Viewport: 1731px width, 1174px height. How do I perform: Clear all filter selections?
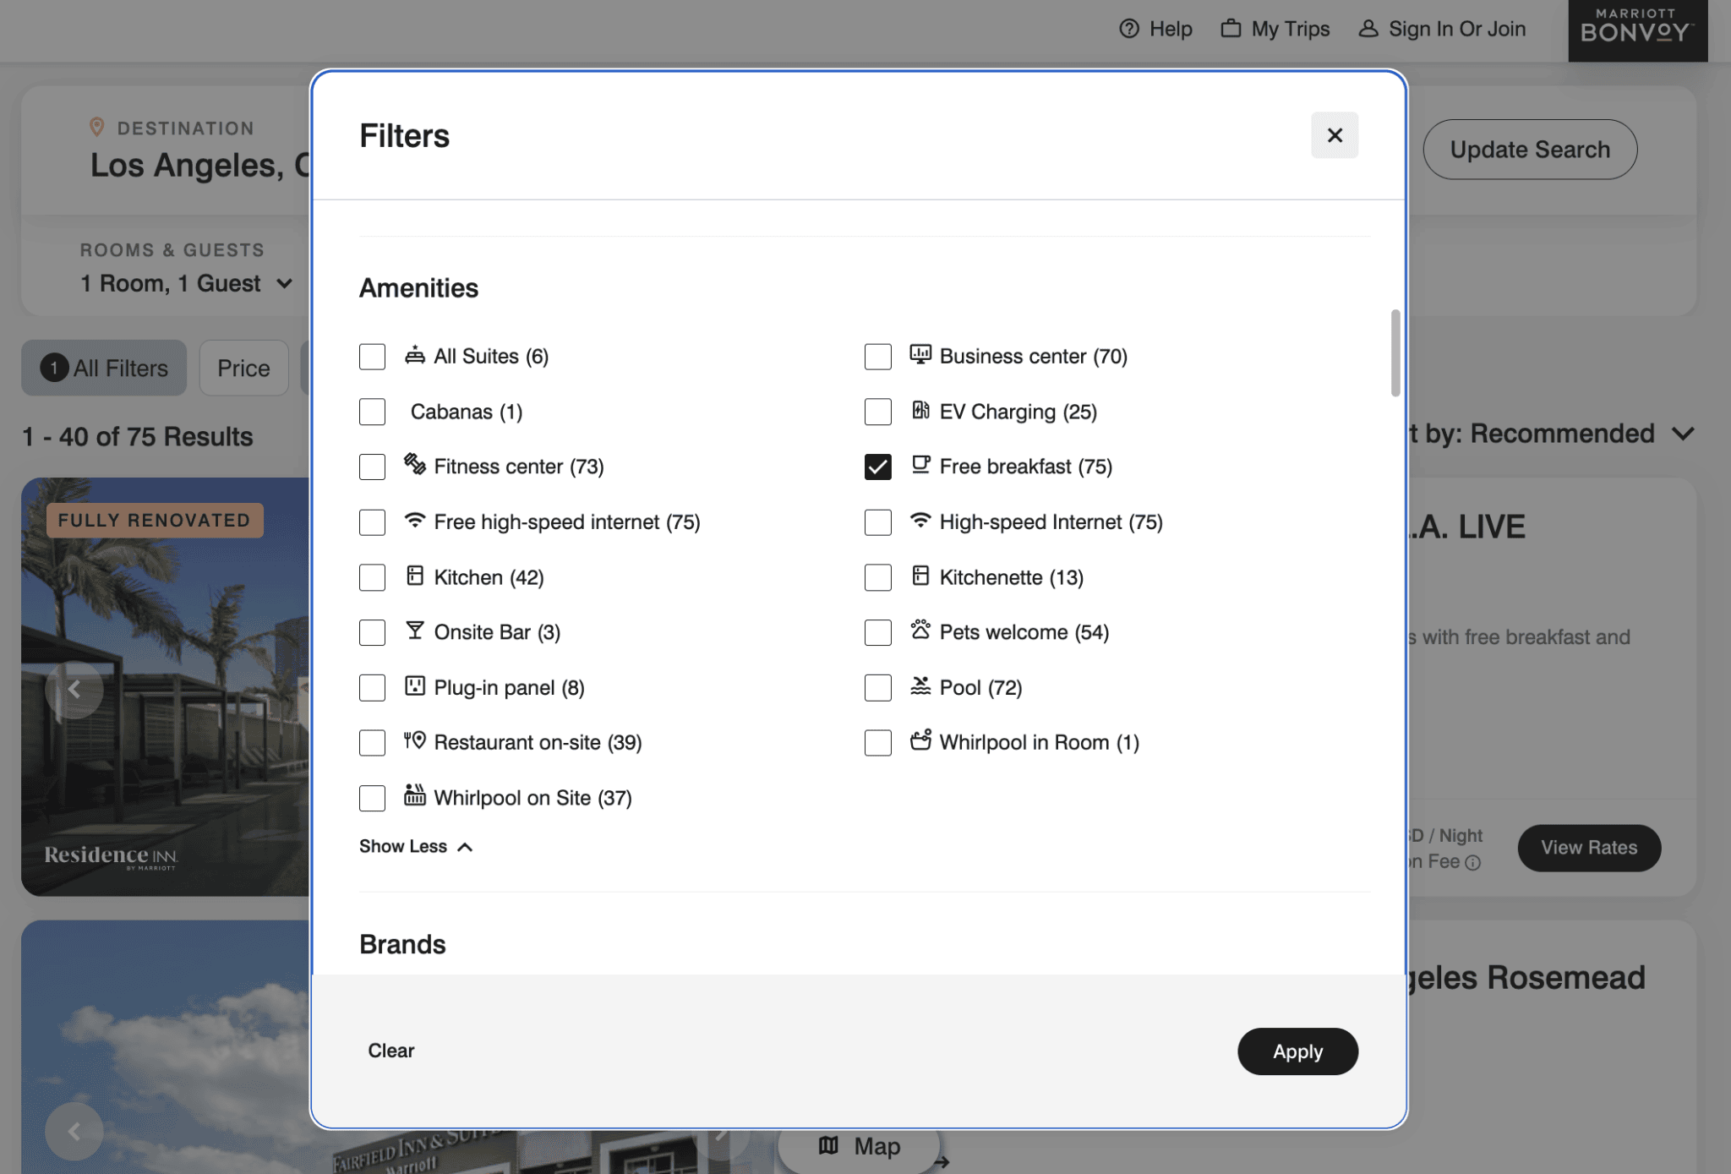click(x=390, y=1051)
